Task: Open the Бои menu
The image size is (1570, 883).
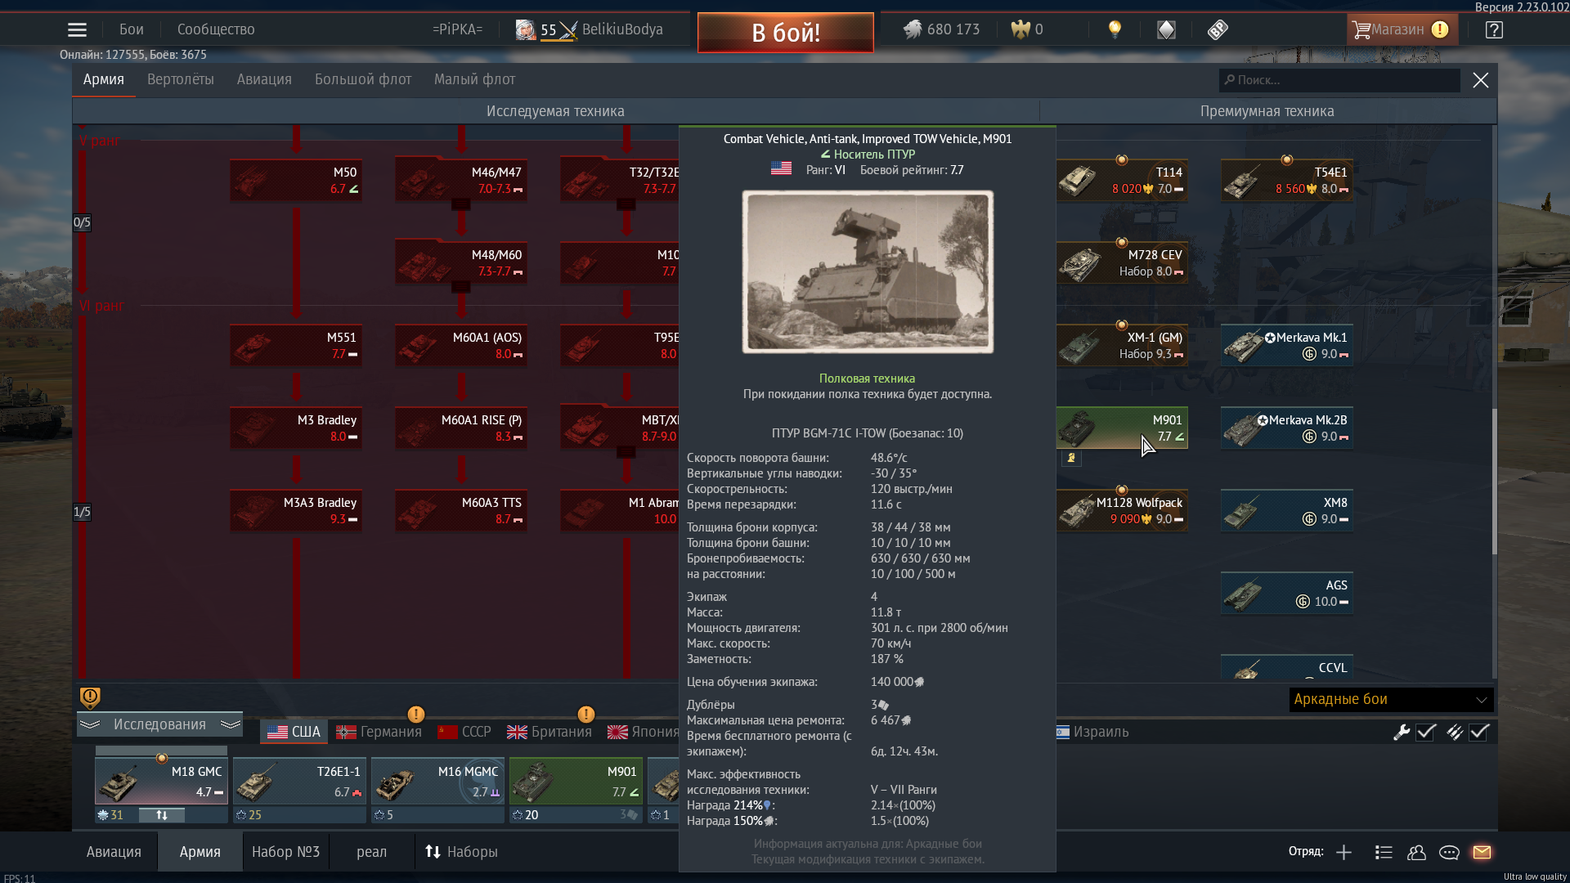Action: pyautogui.click(x=132, y=29)
